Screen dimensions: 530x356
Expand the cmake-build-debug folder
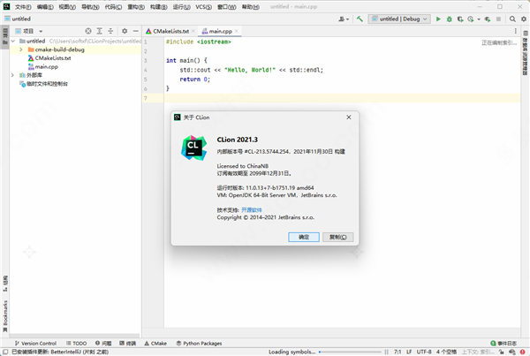[x=20, y=49]
